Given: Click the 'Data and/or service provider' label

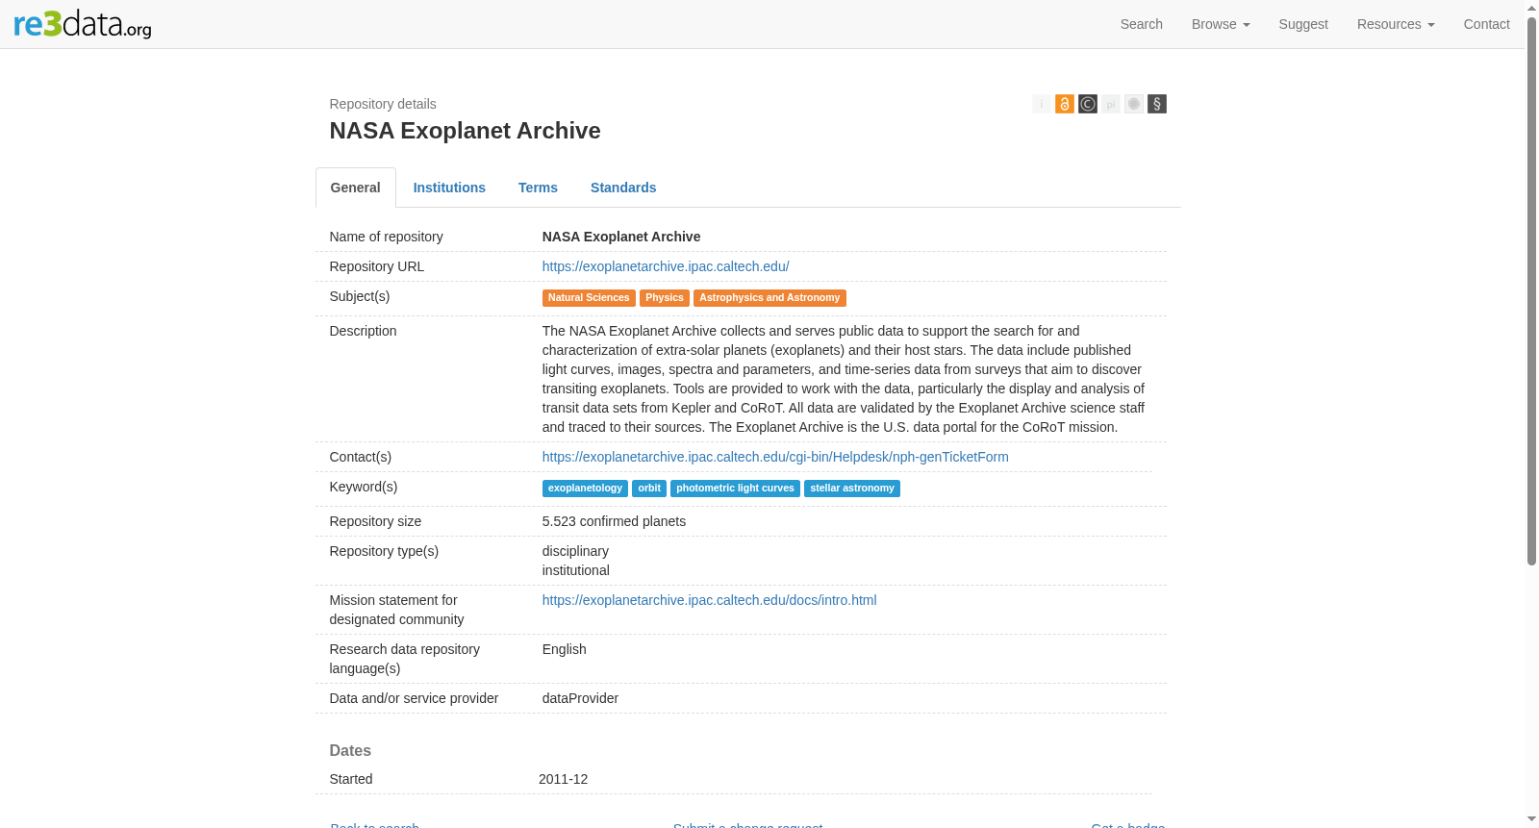Looking at the screenshot, I should pyautogui.click(x=414, y=698).
